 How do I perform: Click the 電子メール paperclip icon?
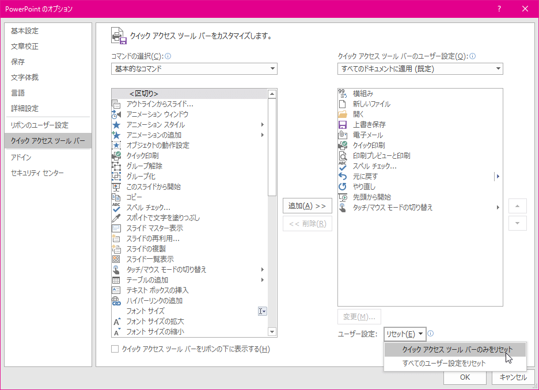tap(343, 135)
